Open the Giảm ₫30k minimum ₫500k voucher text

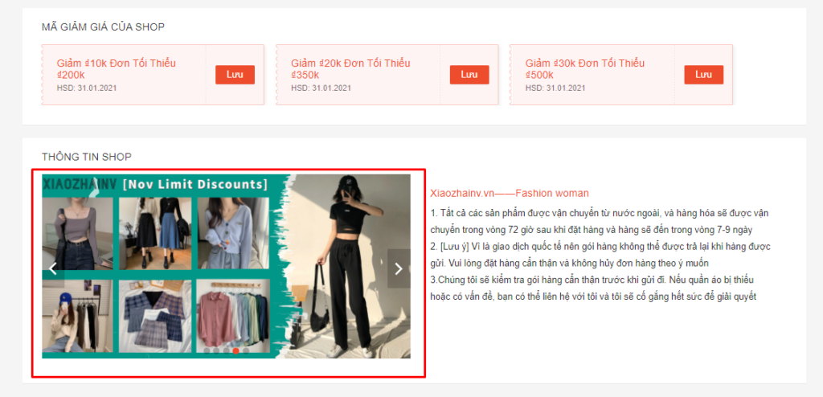(x=584, y=68)
